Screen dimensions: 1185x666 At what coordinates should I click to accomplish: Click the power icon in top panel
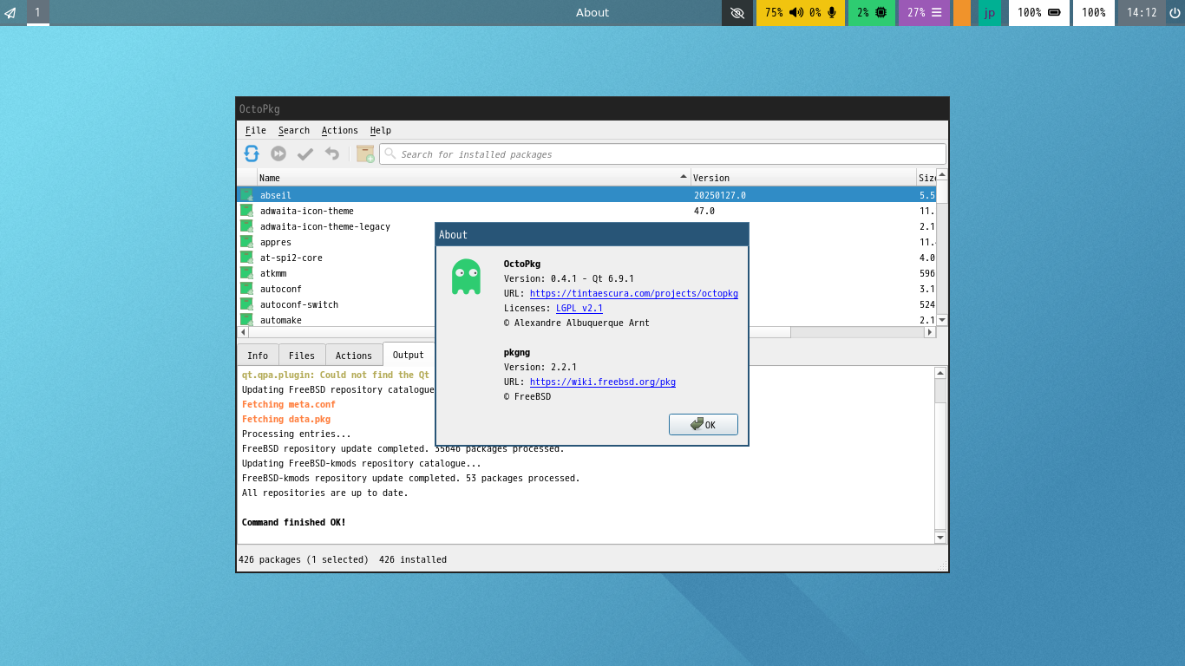tap(1175, 13)
